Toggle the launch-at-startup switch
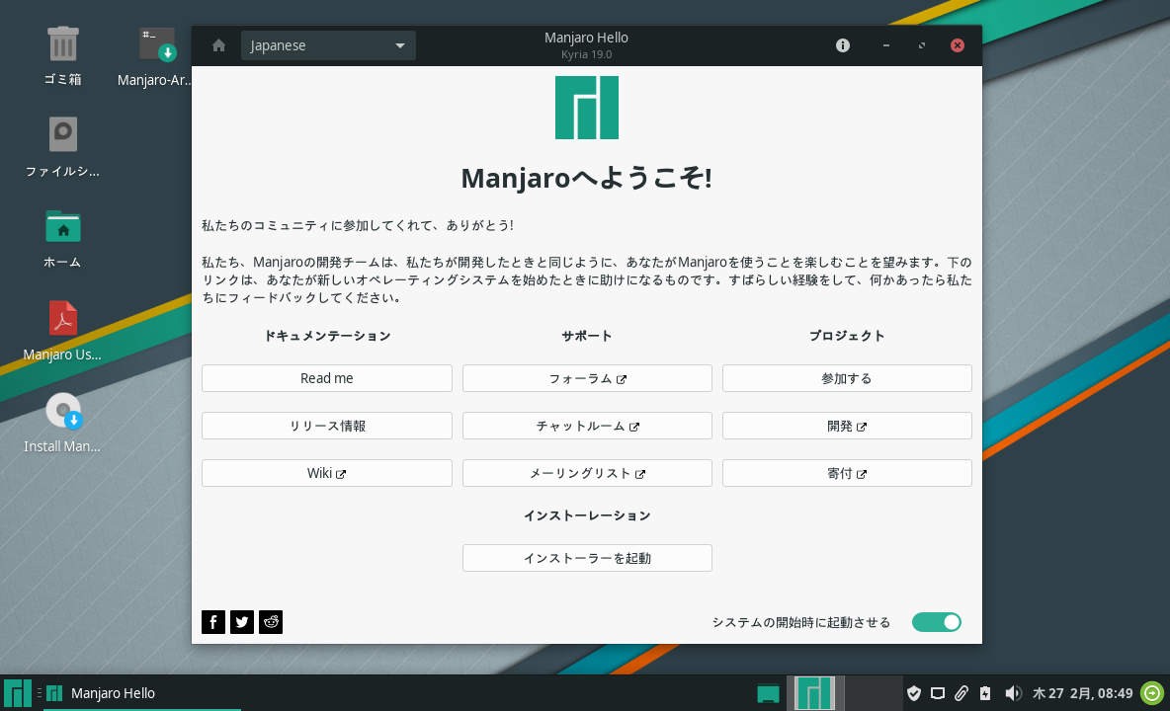Image resolution: width=1170 pixels, height=711 pixels. tap(937, 622)
